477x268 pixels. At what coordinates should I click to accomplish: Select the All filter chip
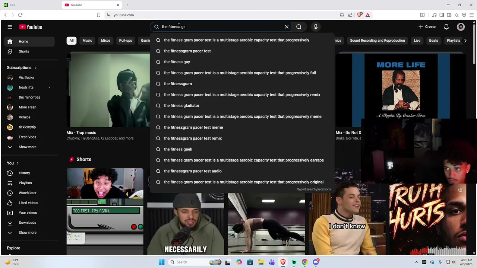tap(72, 41)
